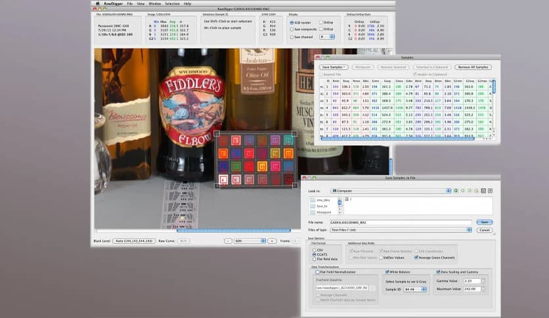The width and height of the screenshot is (549, 318).
Task: Click top-left corner handle of sample grid
Action: (x=217, y=134)
